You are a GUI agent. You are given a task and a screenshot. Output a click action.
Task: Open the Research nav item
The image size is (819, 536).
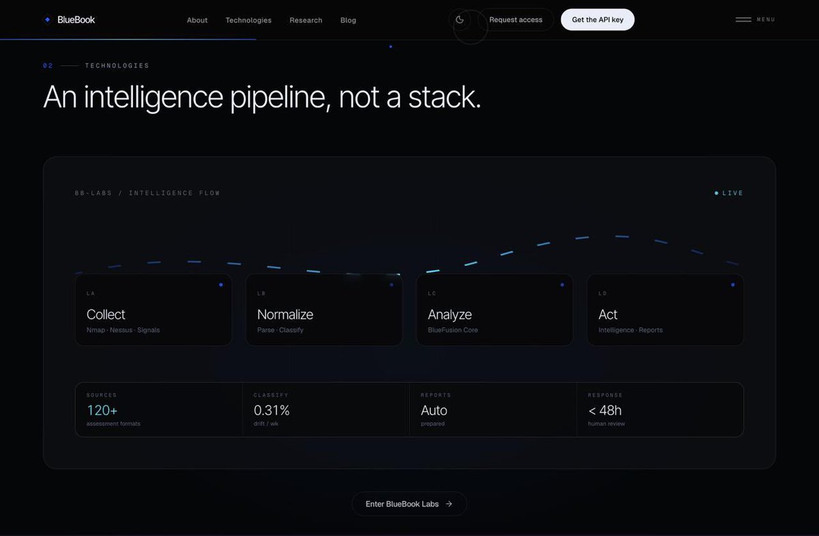pos(306,20)
